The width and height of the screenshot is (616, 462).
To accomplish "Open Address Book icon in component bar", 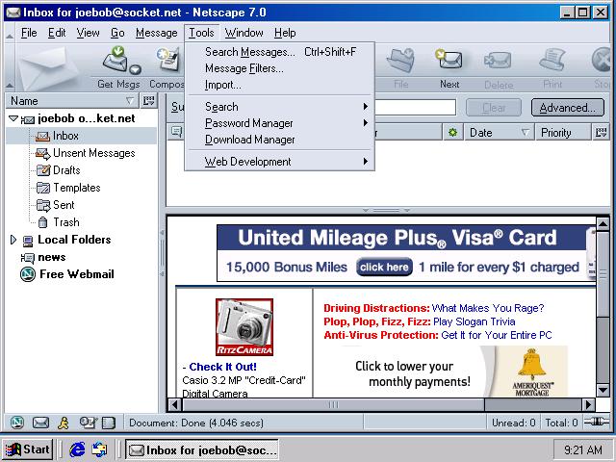I will point(109,423).
